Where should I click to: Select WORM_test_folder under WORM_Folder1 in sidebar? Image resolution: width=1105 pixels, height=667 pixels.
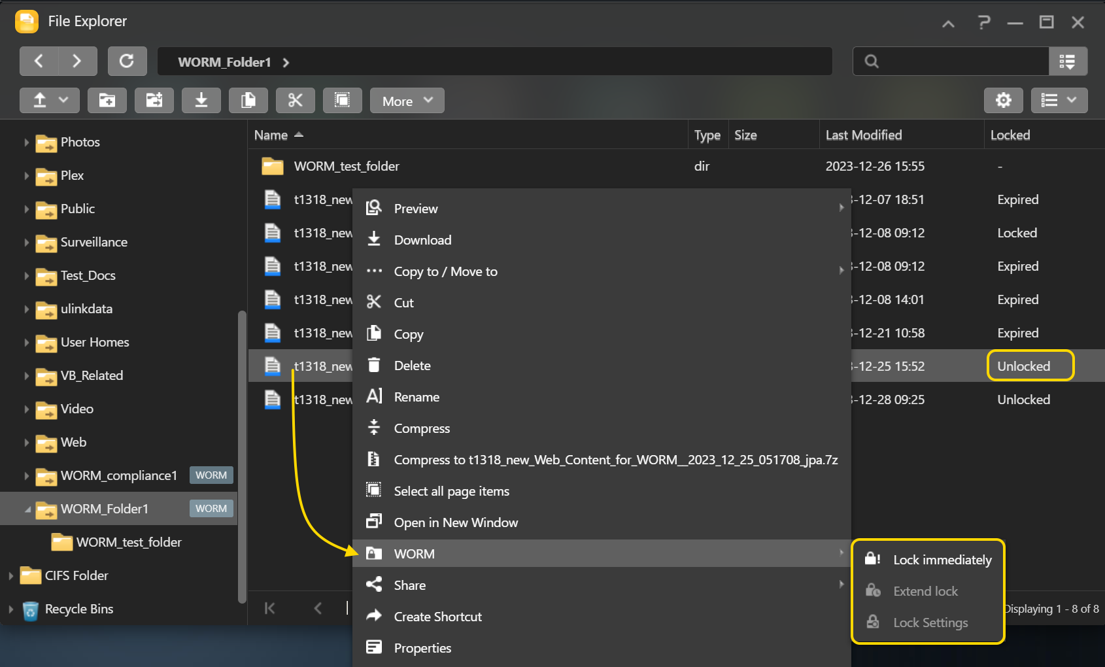coord(129,543)
